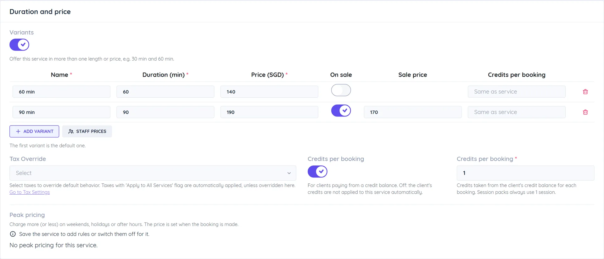Turn off On sale for 90 min variant
The width and height of the screenshot is (604, 259).
tap(341, 111)
